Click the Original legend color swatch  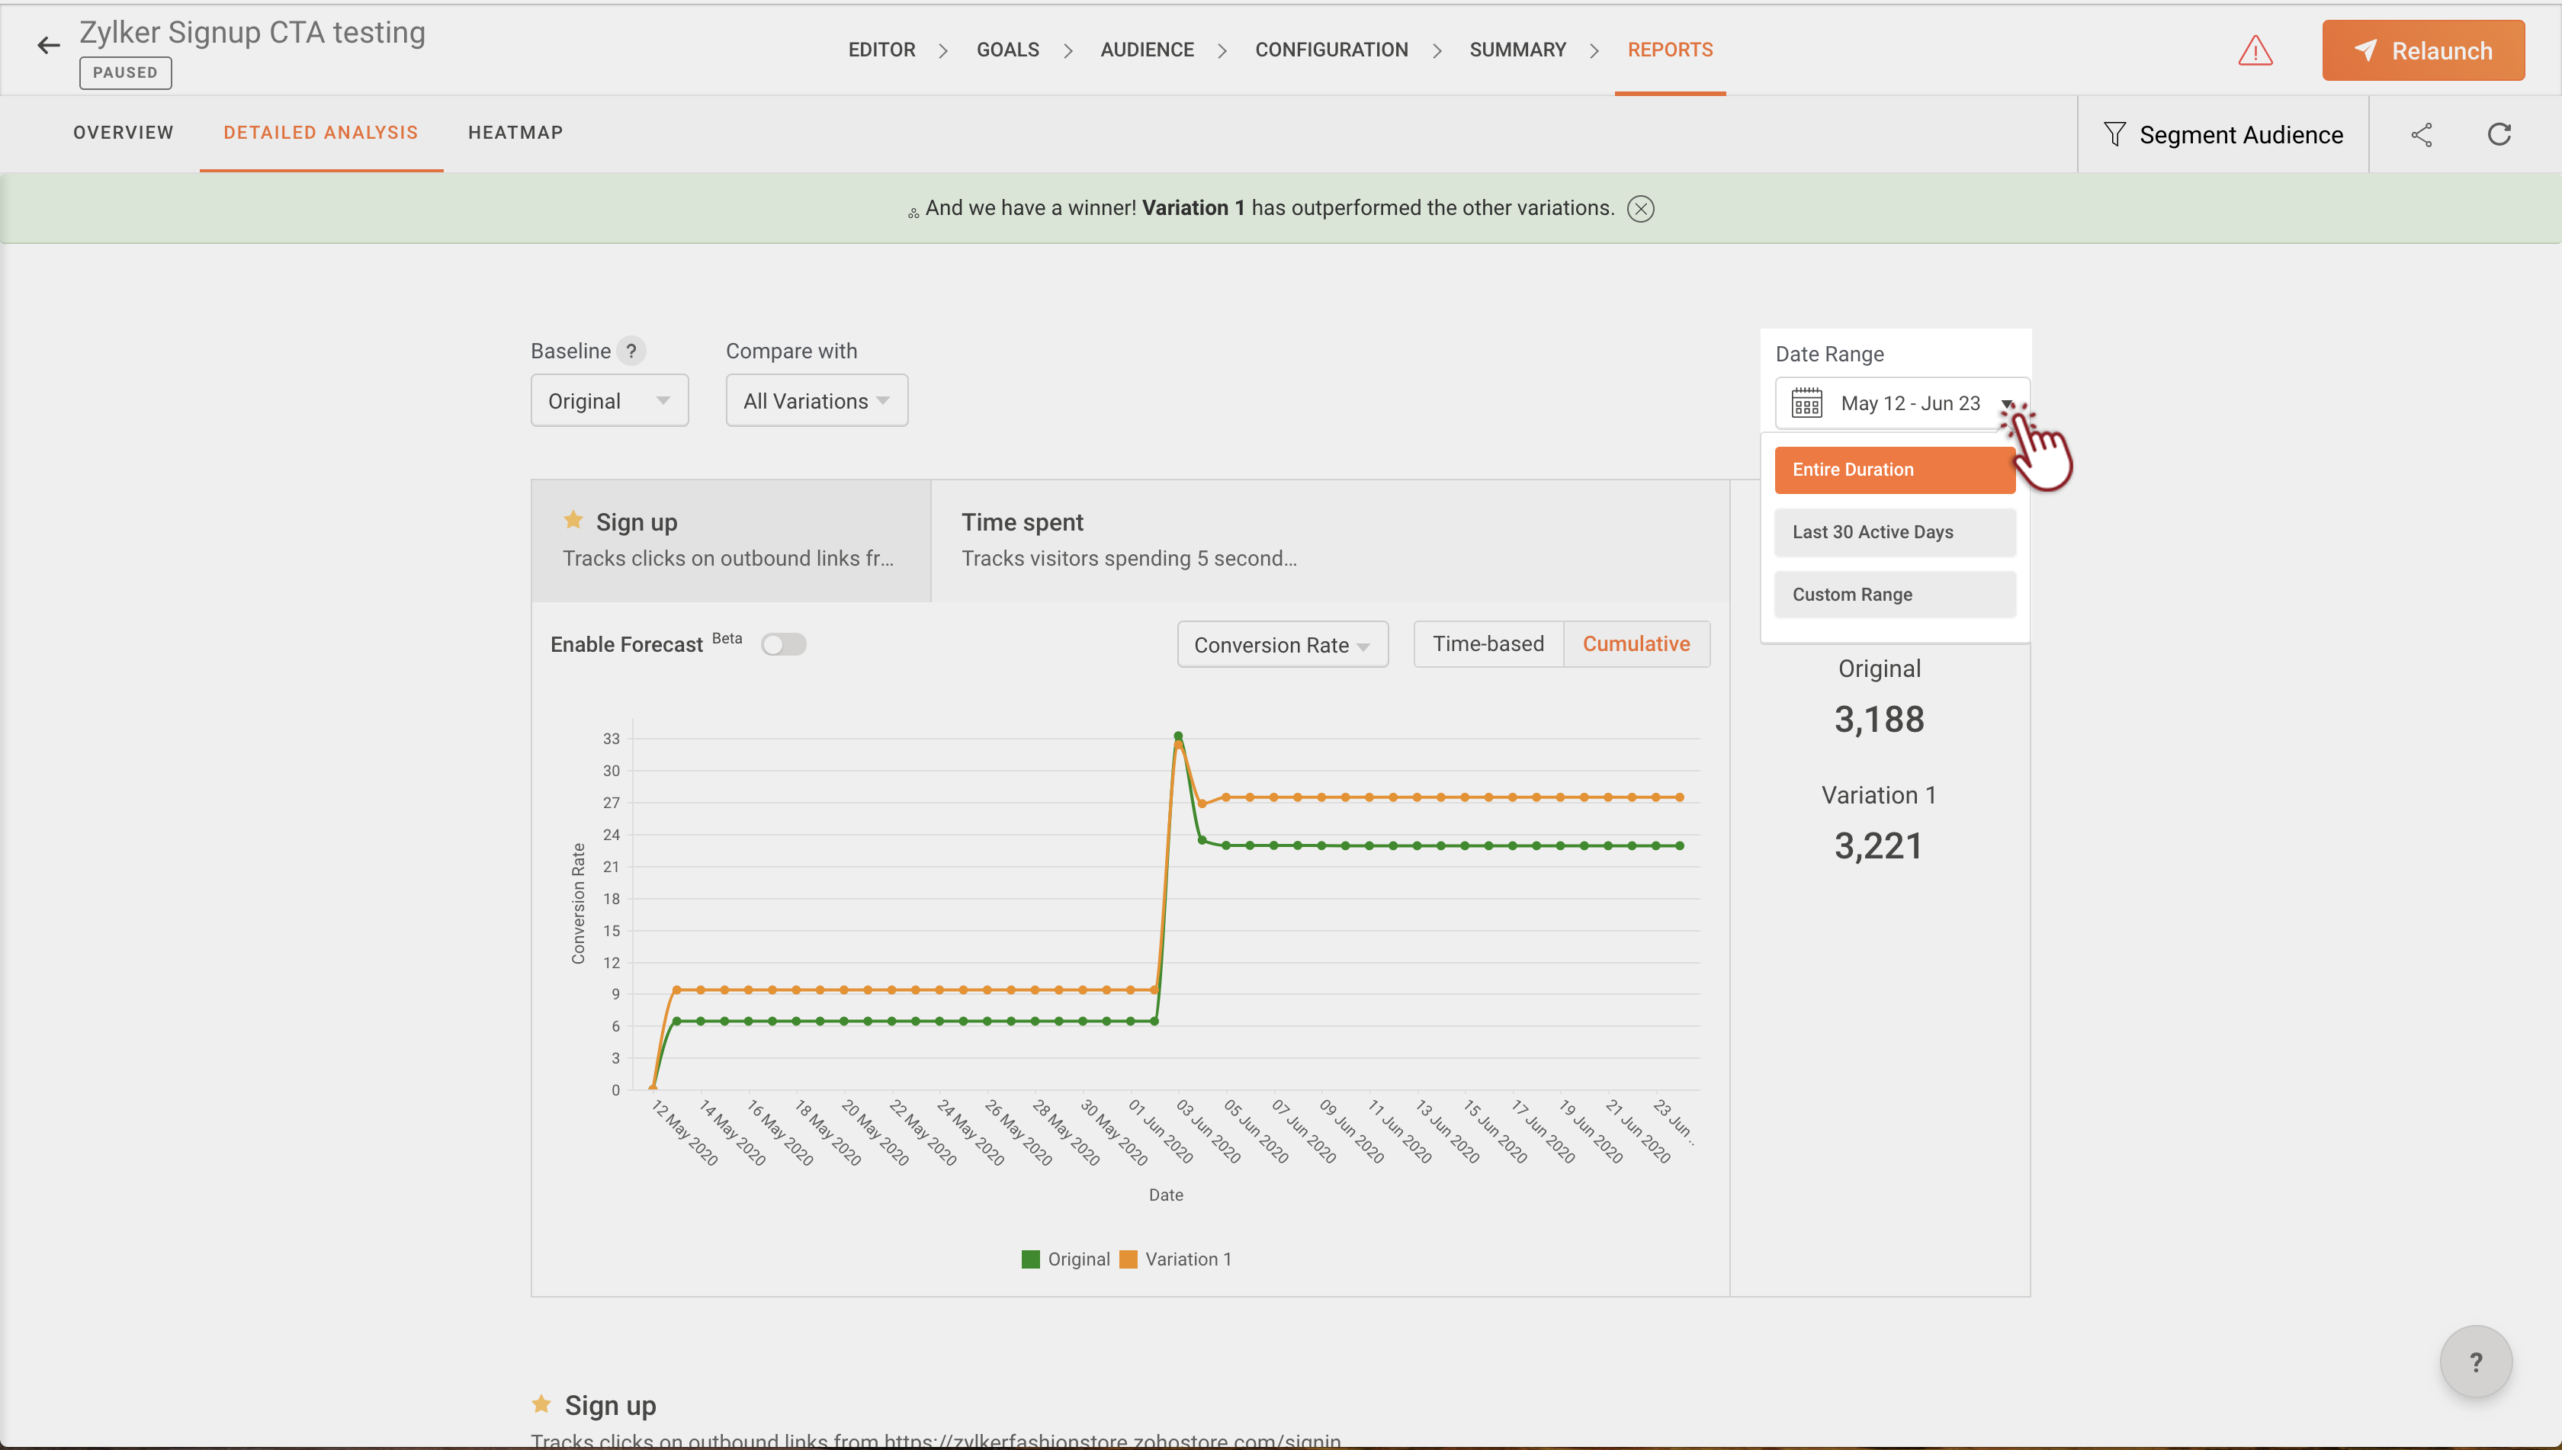[x=1030, y=1259]
